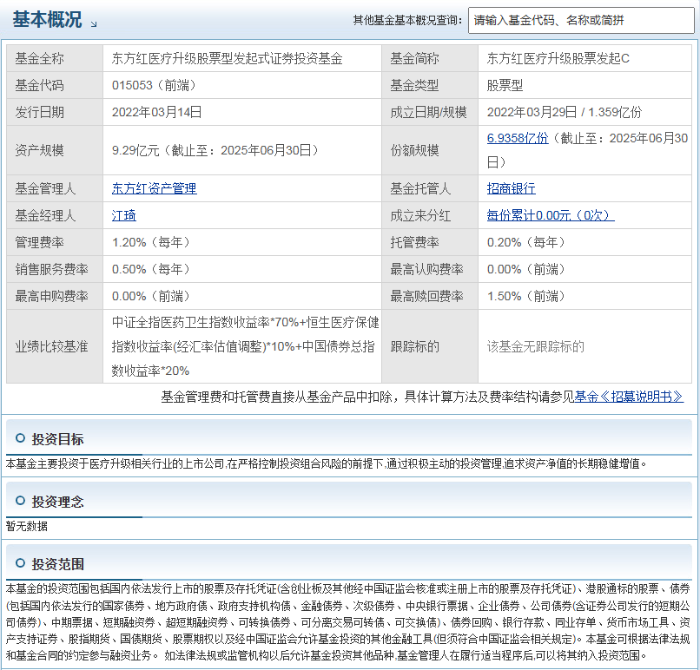Select the 投资理念 section heading
Screen dimensions: 700x670
click(57, 502)
